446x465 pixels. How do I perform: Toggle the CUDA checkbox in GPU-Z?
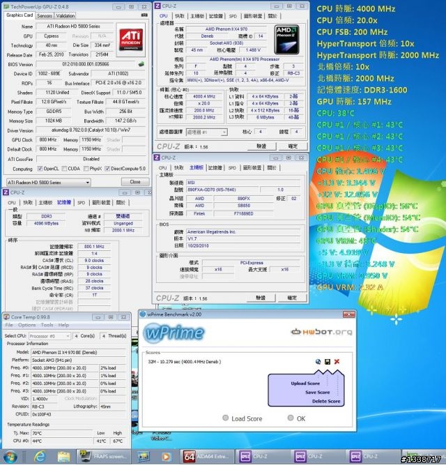click(x=64, y=169)
